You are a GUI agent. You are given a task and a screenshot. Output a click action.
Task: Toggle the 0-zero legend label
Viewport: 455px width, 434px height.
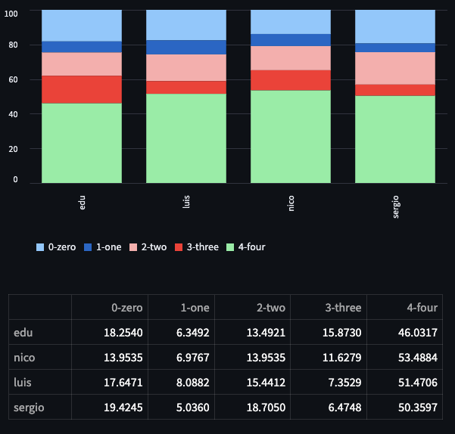point(62,247)
